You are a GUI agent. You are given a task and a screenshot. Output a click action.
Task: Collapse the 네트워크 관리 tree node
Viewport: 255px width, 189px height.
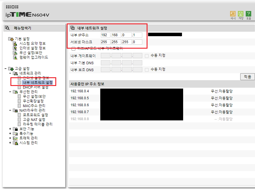pos(10,73)
